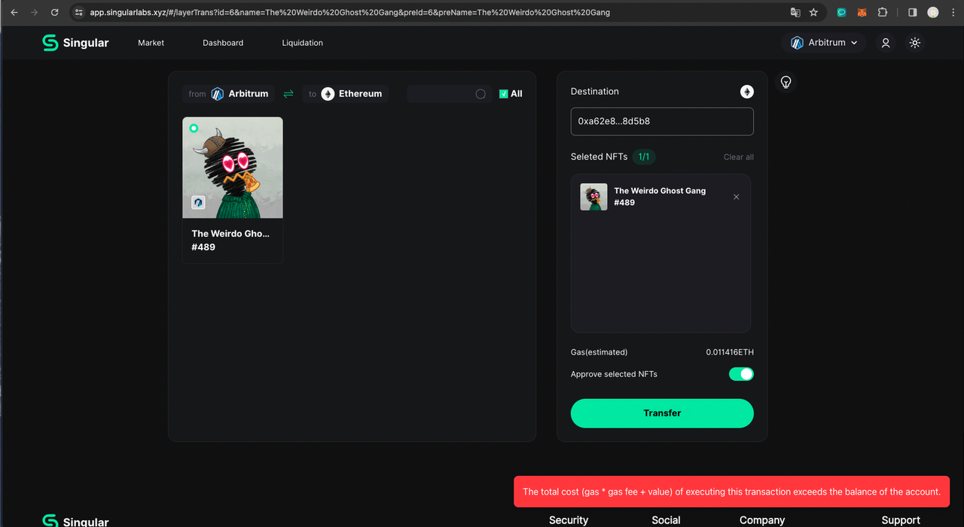Select the to Ethereum chain selector
The width and height of the screenshot is (964, 527).
point(346,94)
